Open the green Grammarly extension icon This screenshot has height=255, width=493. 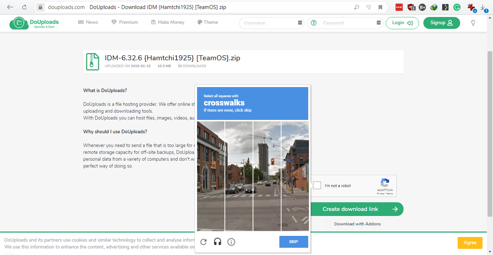(457, 7)
